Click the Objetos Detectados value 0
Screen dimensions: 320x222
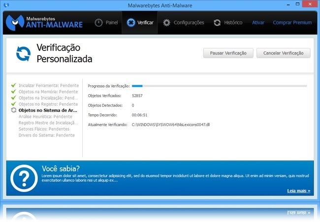[133, 105]
